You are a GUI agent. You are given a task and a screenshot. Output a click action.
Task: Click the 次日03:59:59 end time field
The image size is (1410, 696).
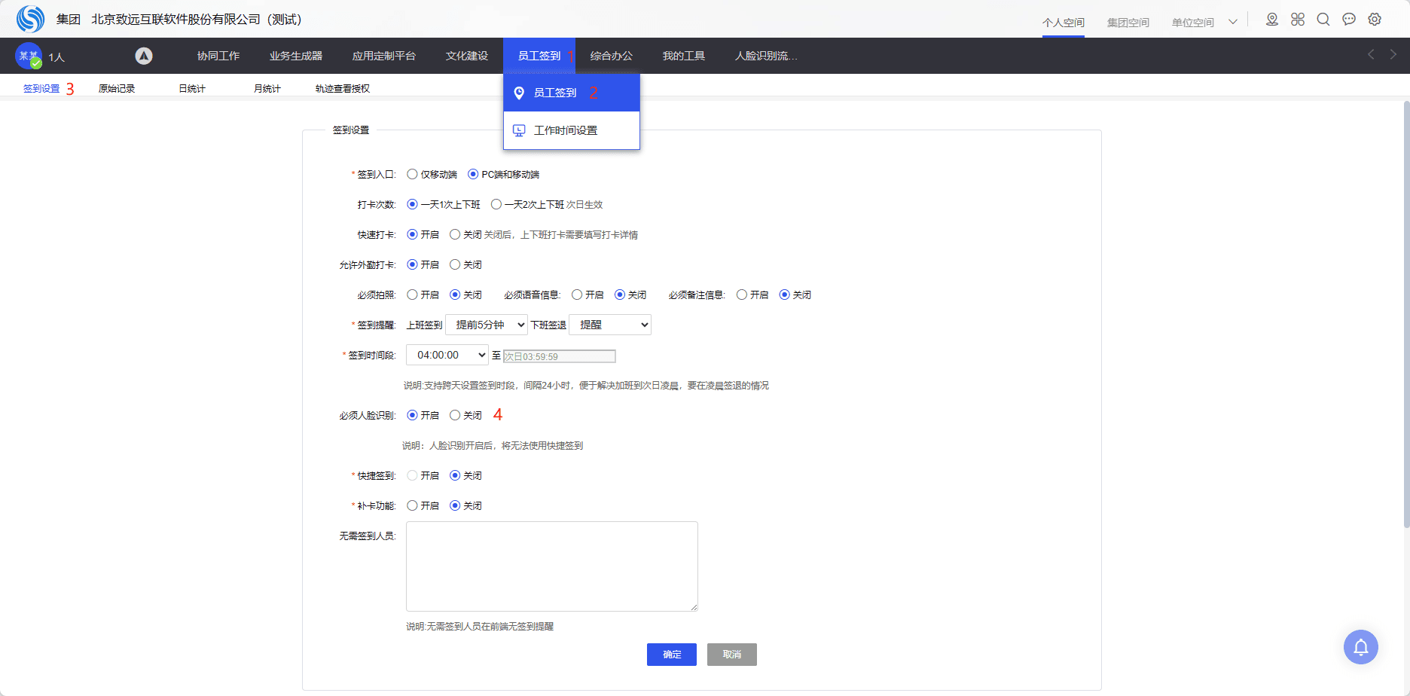pos(560,356)
